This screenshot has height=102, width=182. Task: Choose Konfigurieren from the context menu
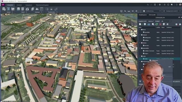click(155, 60)
